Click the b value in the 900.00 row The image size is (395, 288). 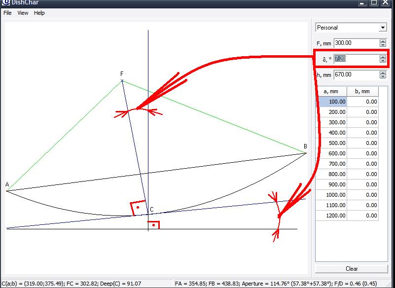click(x=362, y=184)
